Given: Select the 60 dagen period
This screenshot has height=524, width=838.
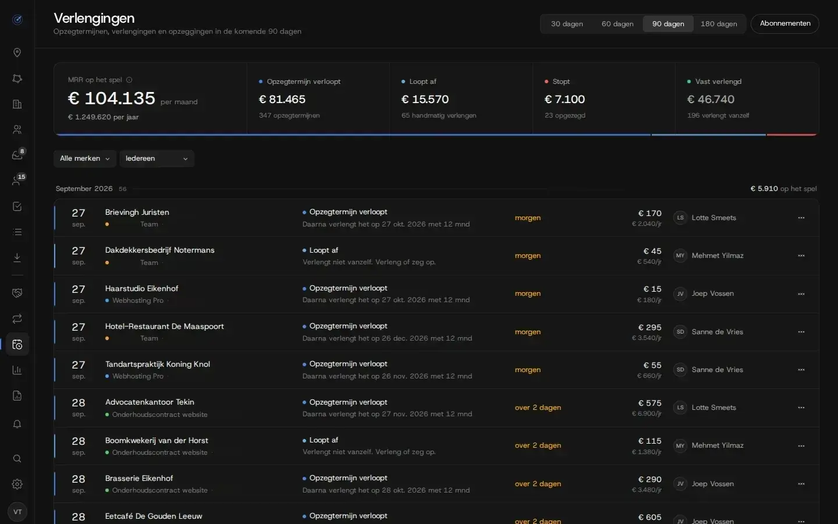Looking at the screenshot, I should 617,24.
